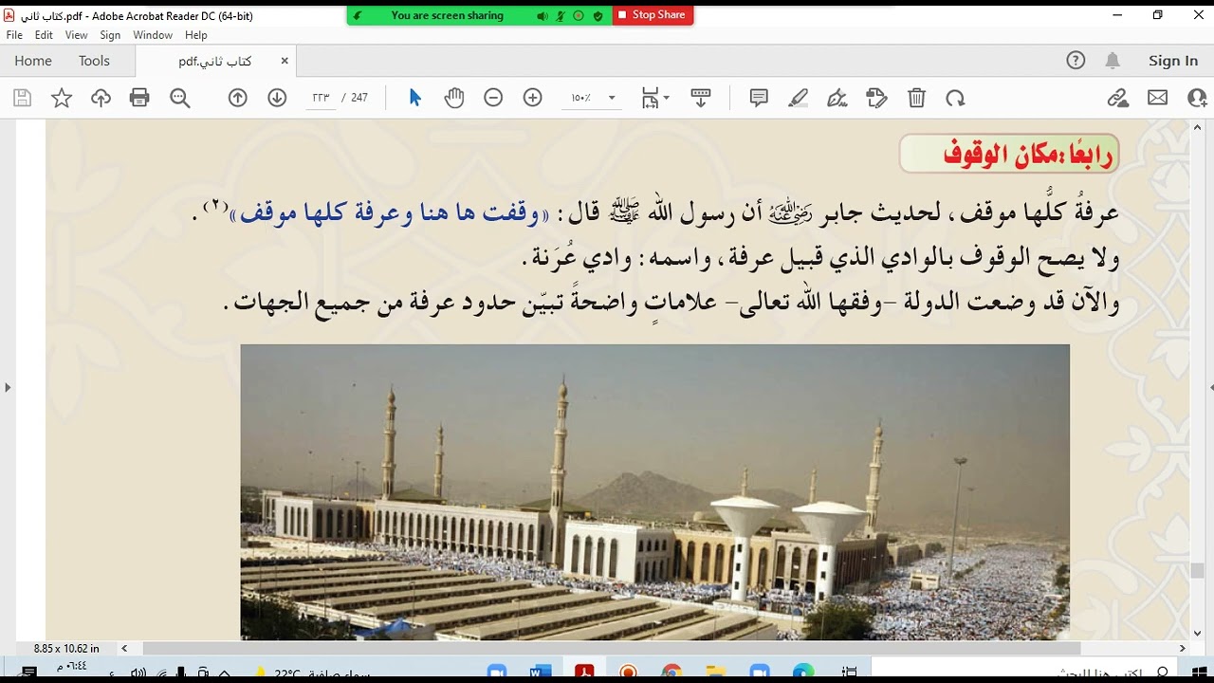Viewport: 1214px width, 683px height.
Task: Select the كتاب ثاني.pdf document tab
Action: point(215,61)
